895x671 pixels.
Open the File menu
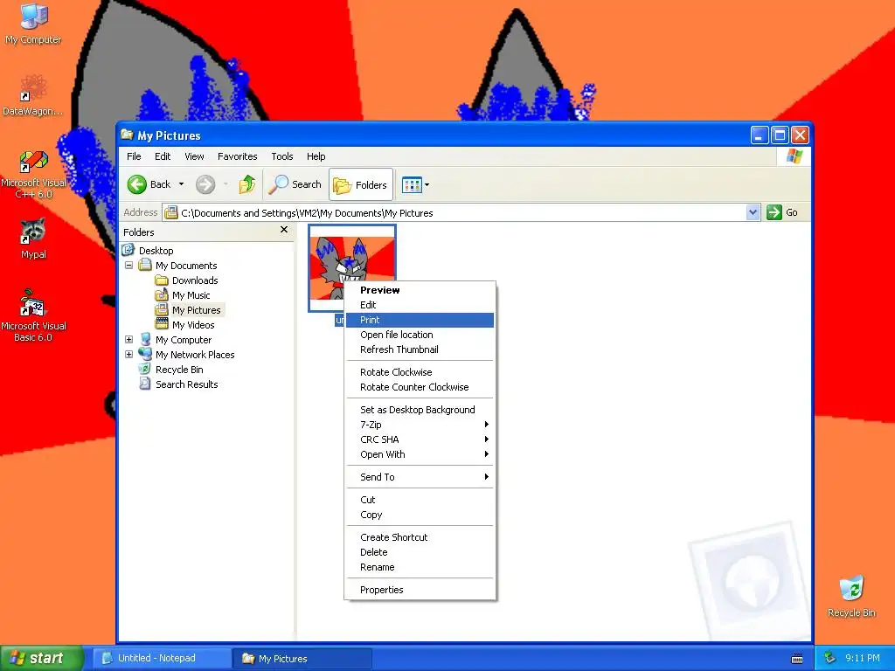134,156
